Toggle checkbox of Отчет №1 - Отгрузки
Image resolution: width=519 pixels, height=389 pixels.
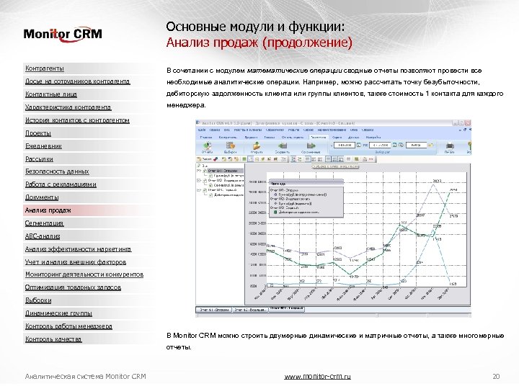coord(205,171)
